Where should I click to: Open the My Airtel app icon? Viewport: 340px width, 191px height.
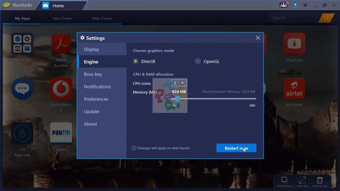point(294,89)
